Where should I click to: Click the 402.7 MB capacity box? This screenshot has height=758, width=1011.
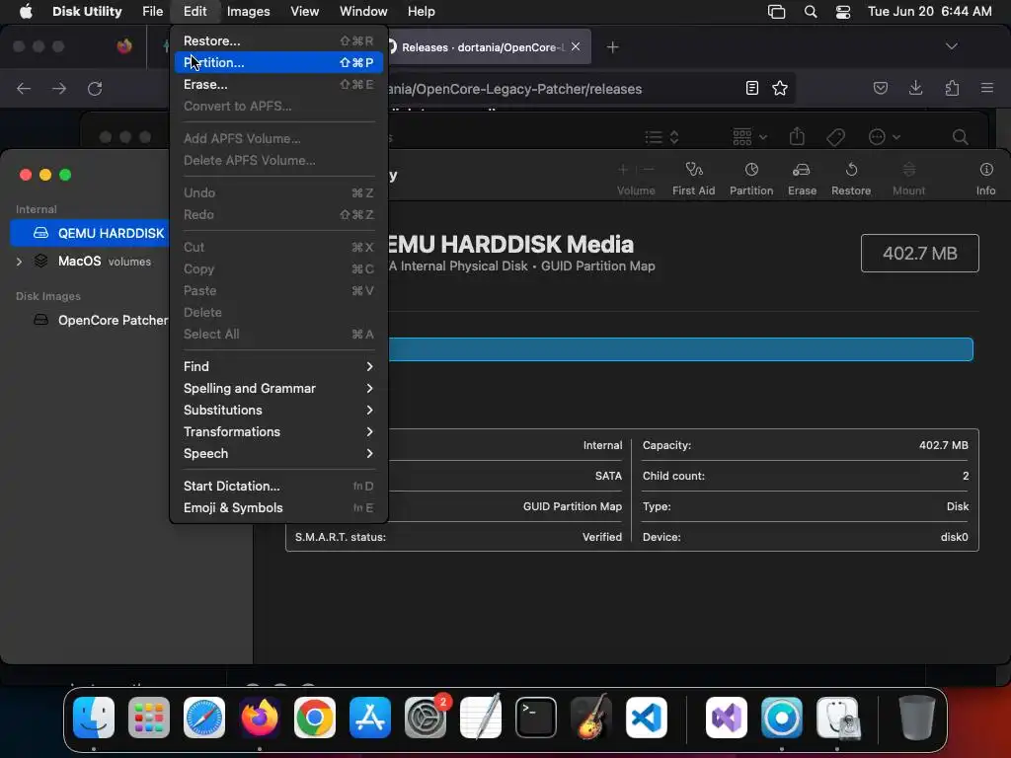point(919,254)
